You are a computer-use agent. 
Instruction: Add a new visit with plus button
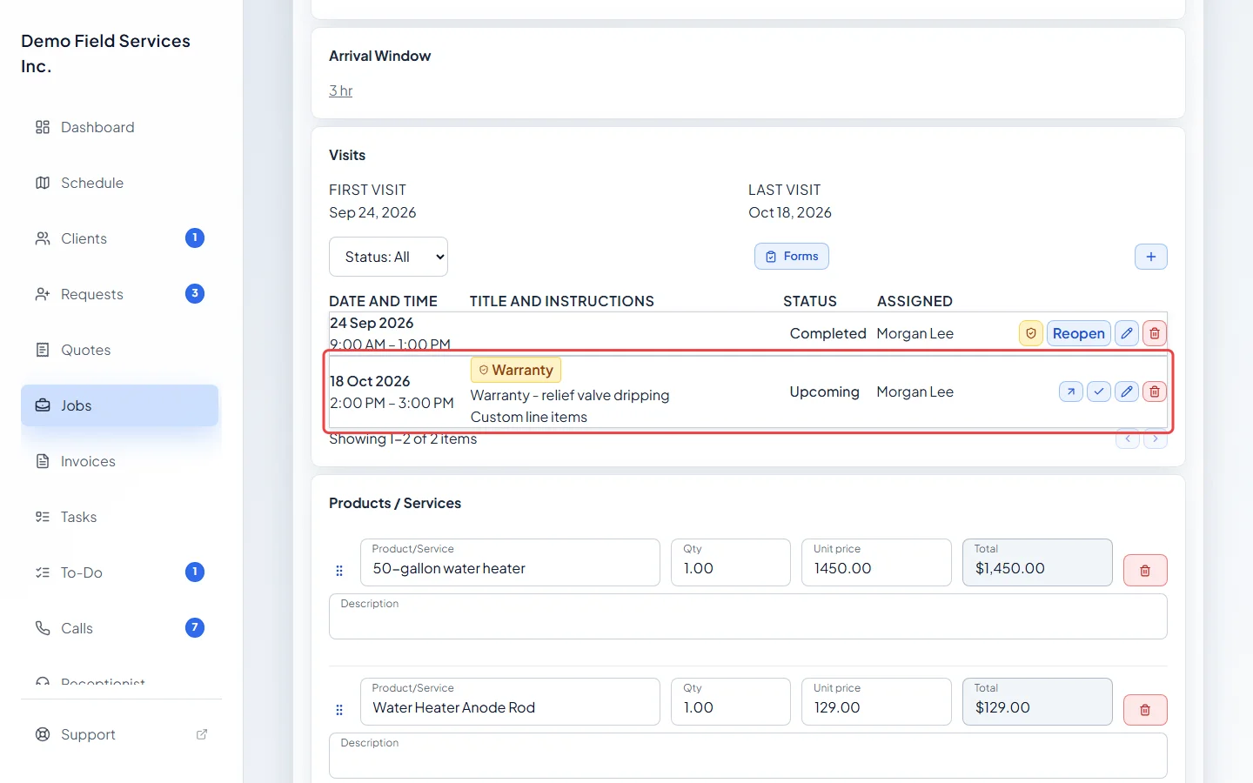[x=1151, y=257]
